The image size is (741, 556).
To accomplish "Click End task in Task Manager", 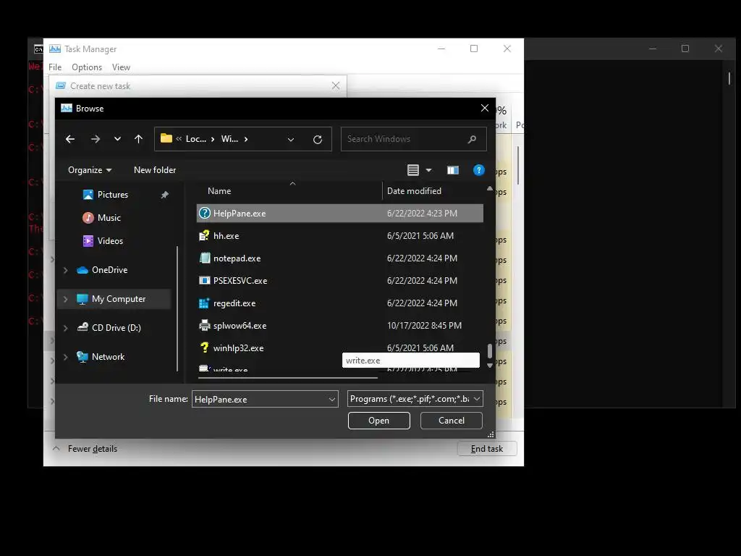I will (x=487, y=449).
